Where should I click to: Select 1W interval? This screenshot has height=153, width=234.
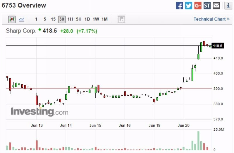[96, 19]
